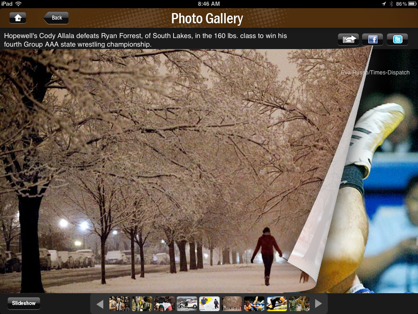
Task: Tap the battery percentage indicator
Action: [x=401, y=4]
